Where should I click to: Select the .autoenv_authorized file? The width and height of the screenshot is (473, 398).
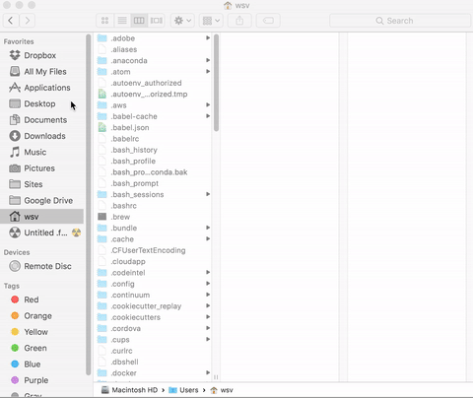[153, 83]
